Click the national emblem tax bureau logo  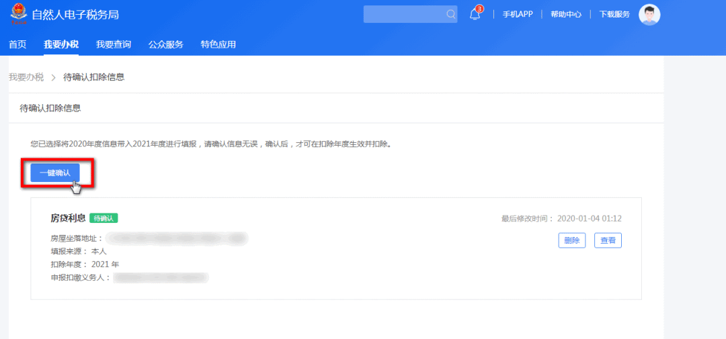click(x=19, y=13)
